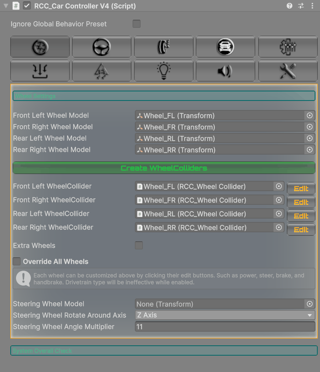
Task: Click the Steering Wheel Rotate Around Axis label
Action: click(70, 315)
